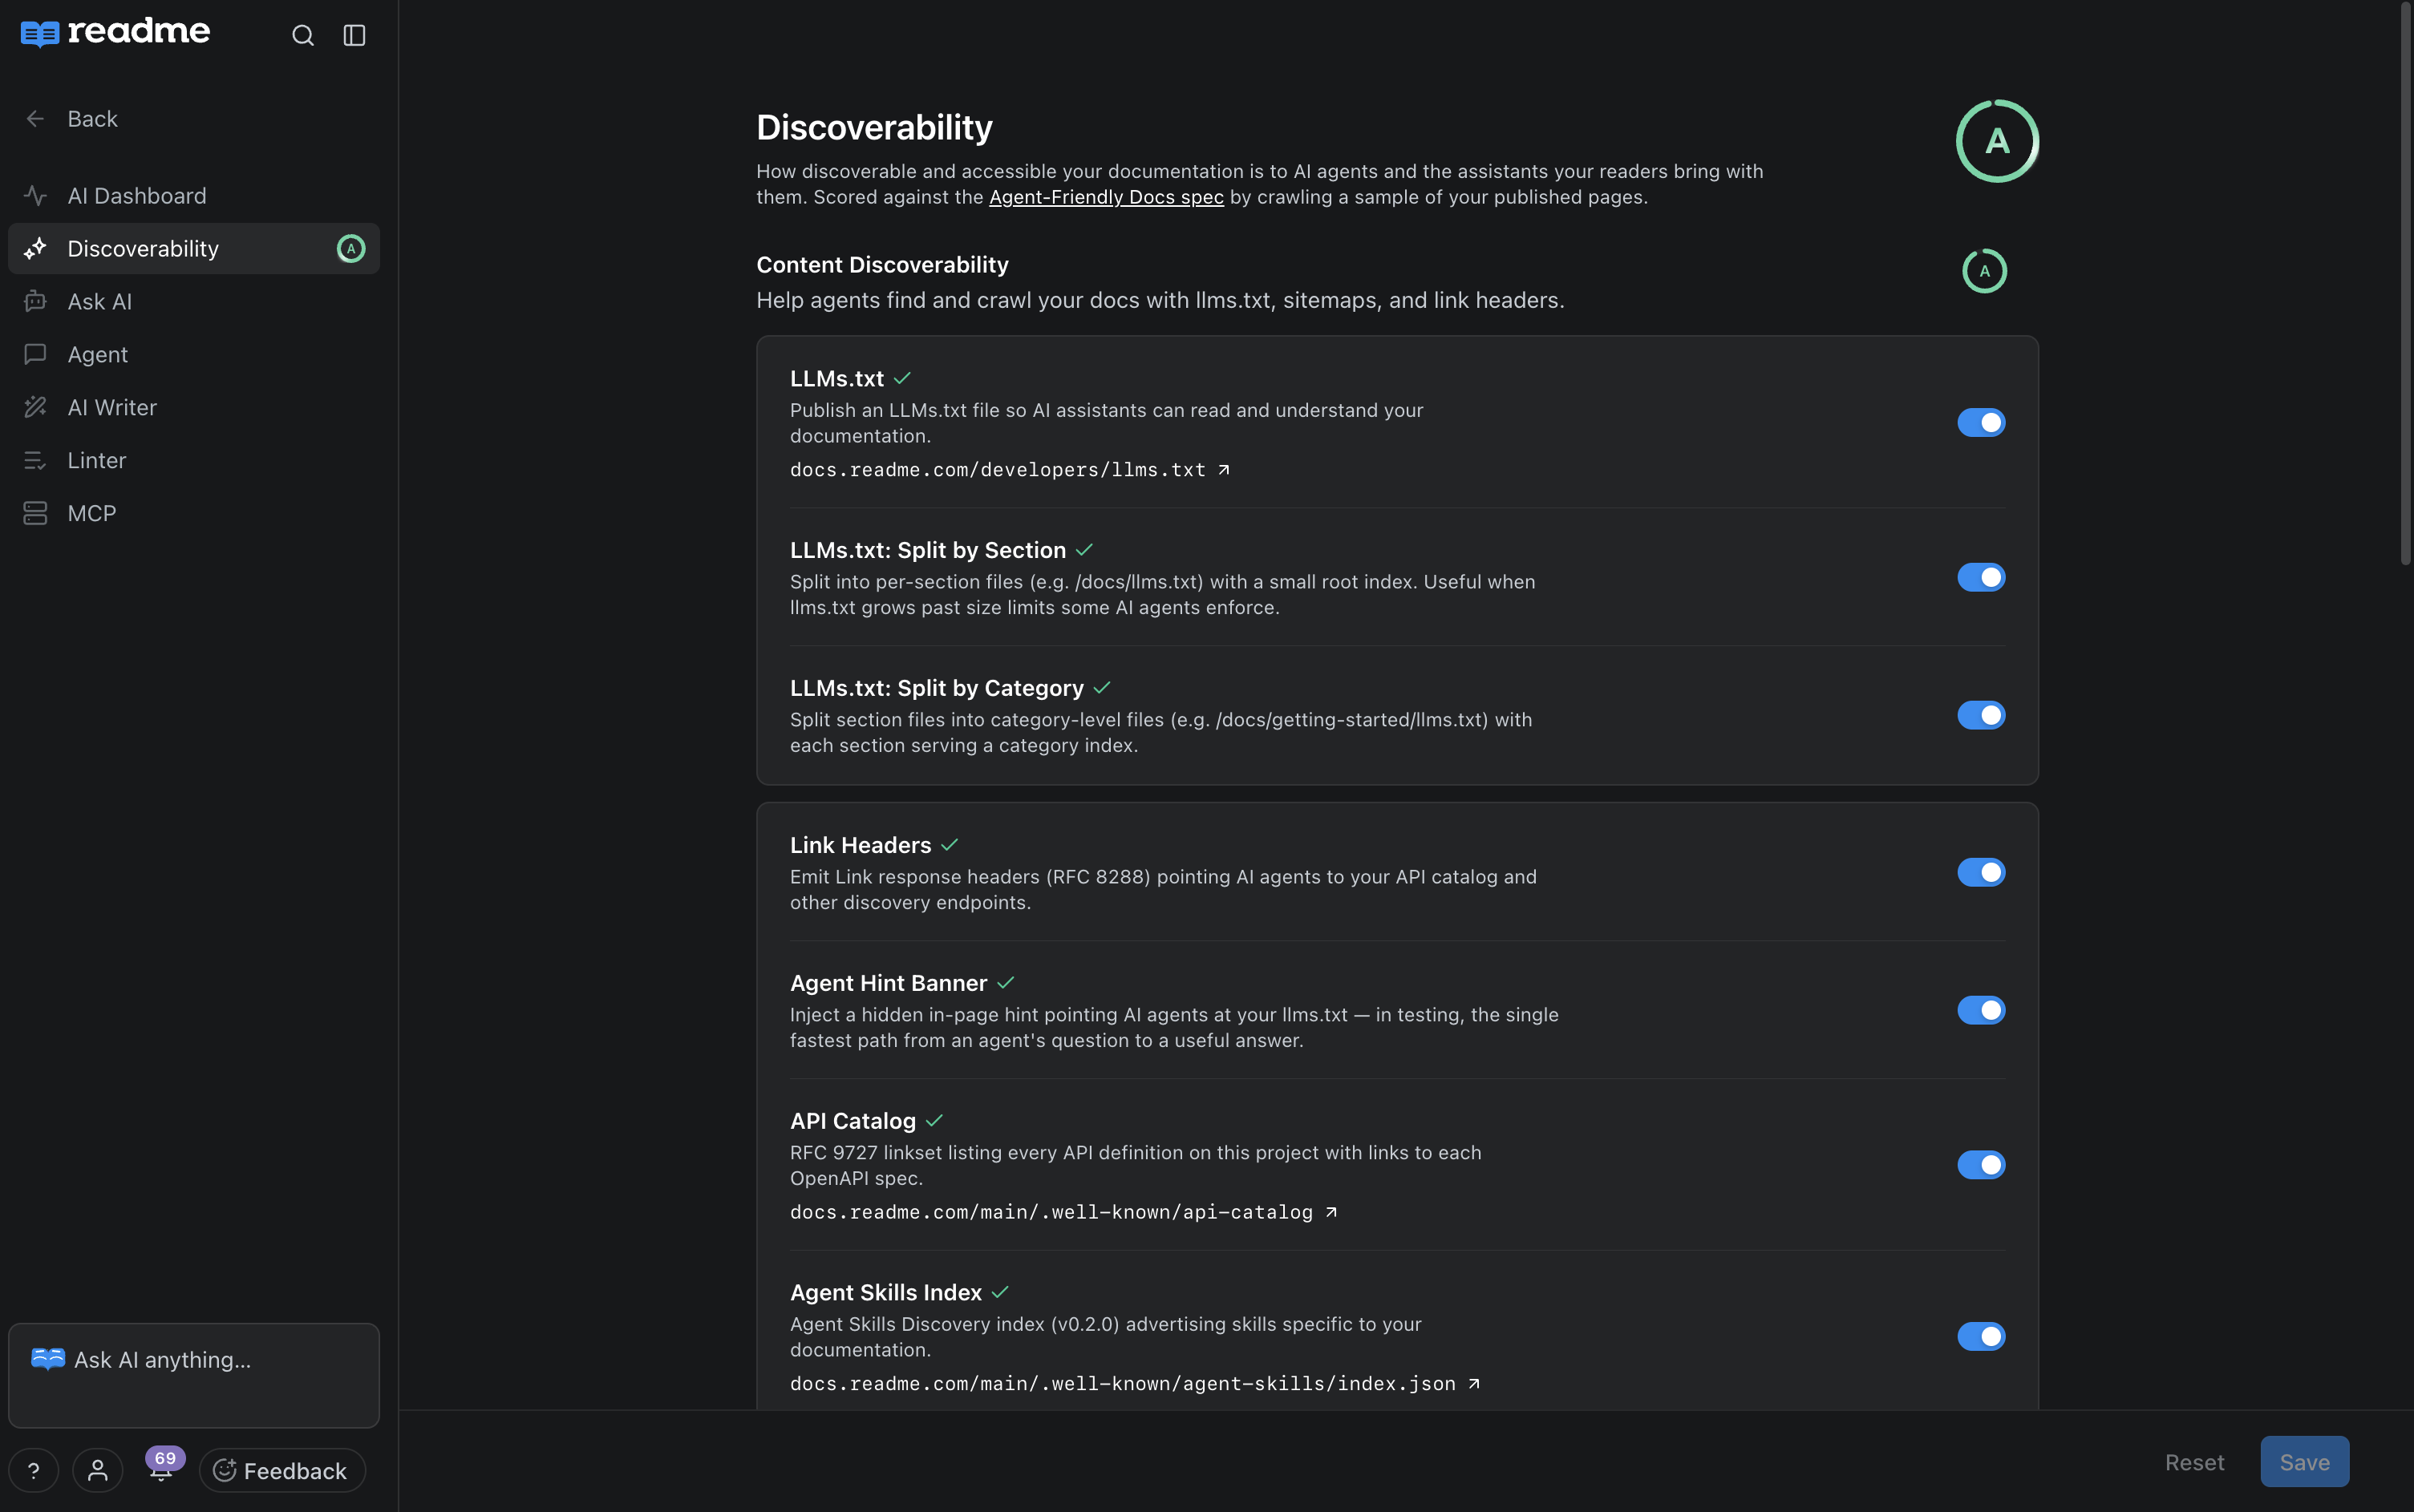
Task: Open external link arrow for llms.txt URL
Action: point(1224,470)
